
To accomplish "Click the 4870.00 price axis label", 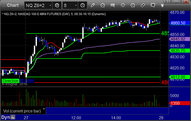I will coord(177,13).
